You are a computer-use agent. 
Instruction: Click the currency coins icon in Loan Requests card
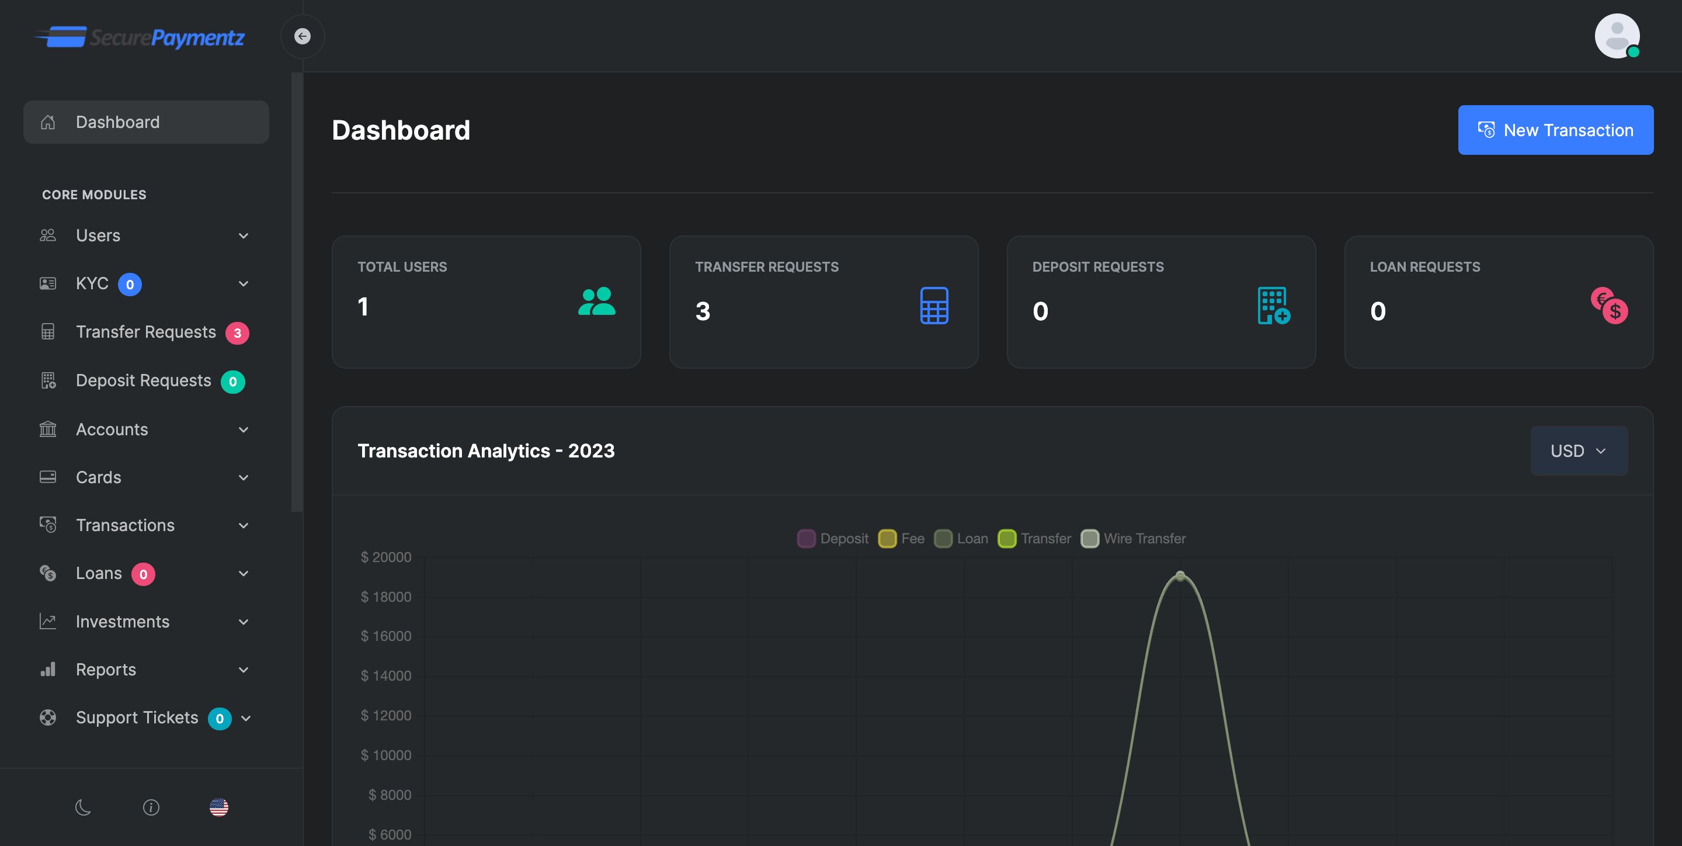(x=1609, y=305)
